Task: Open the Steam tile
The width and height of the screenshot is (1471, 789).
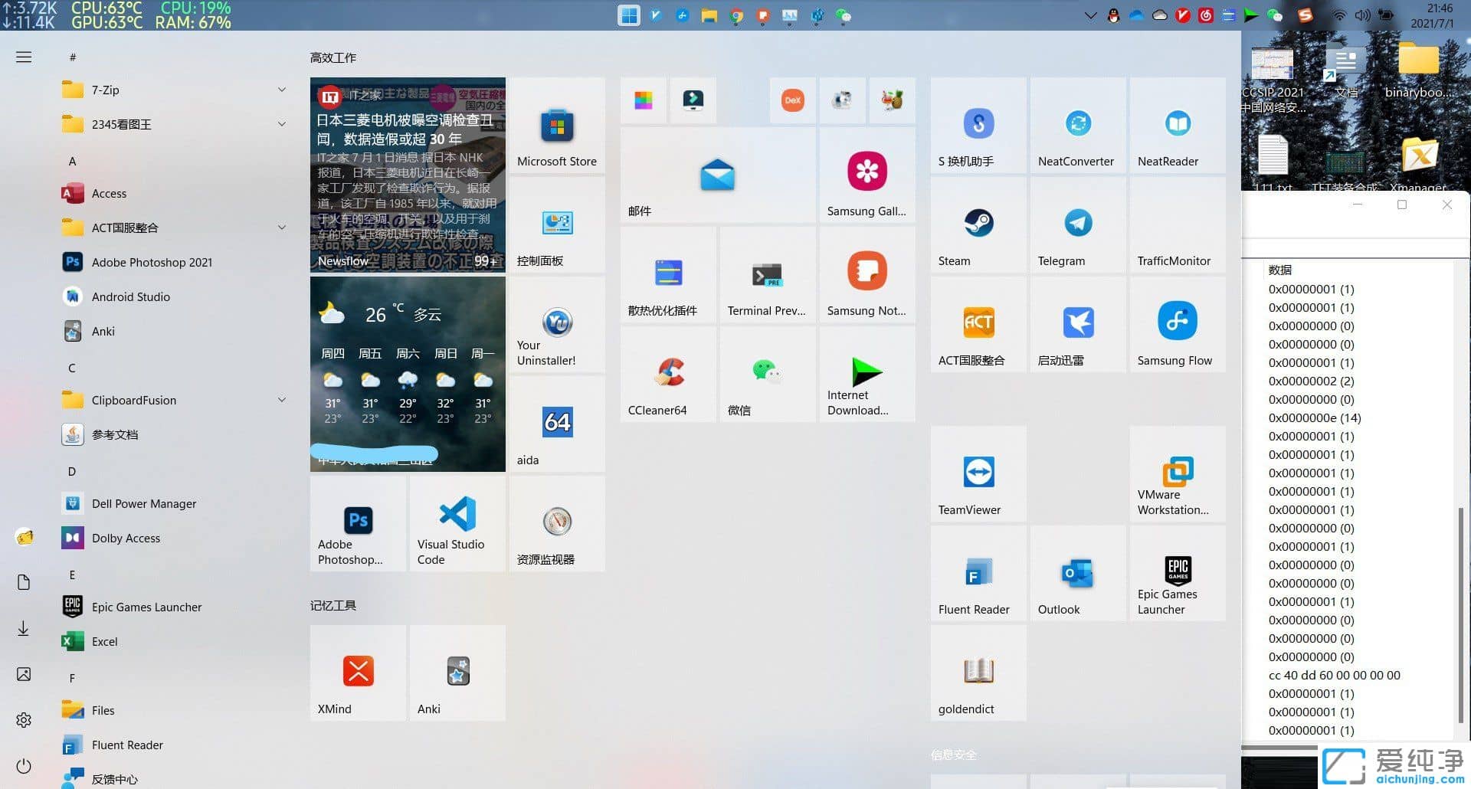Action: pyautogui.click(x=978, y=224)
